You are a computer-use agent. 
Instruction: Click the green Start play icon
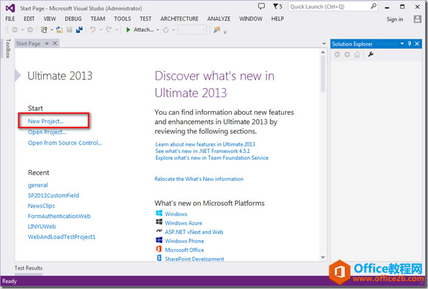click(128, 30)
